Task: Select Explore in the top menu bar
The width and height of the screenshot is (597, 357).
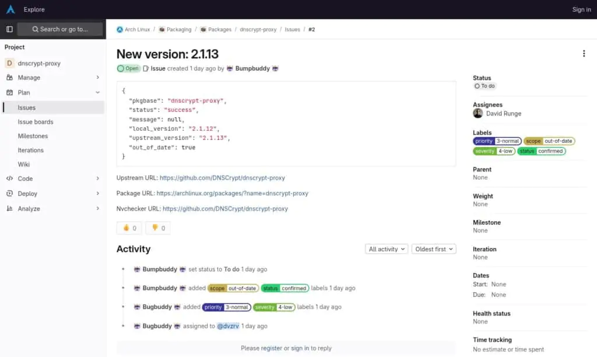Action: [34, 9]
